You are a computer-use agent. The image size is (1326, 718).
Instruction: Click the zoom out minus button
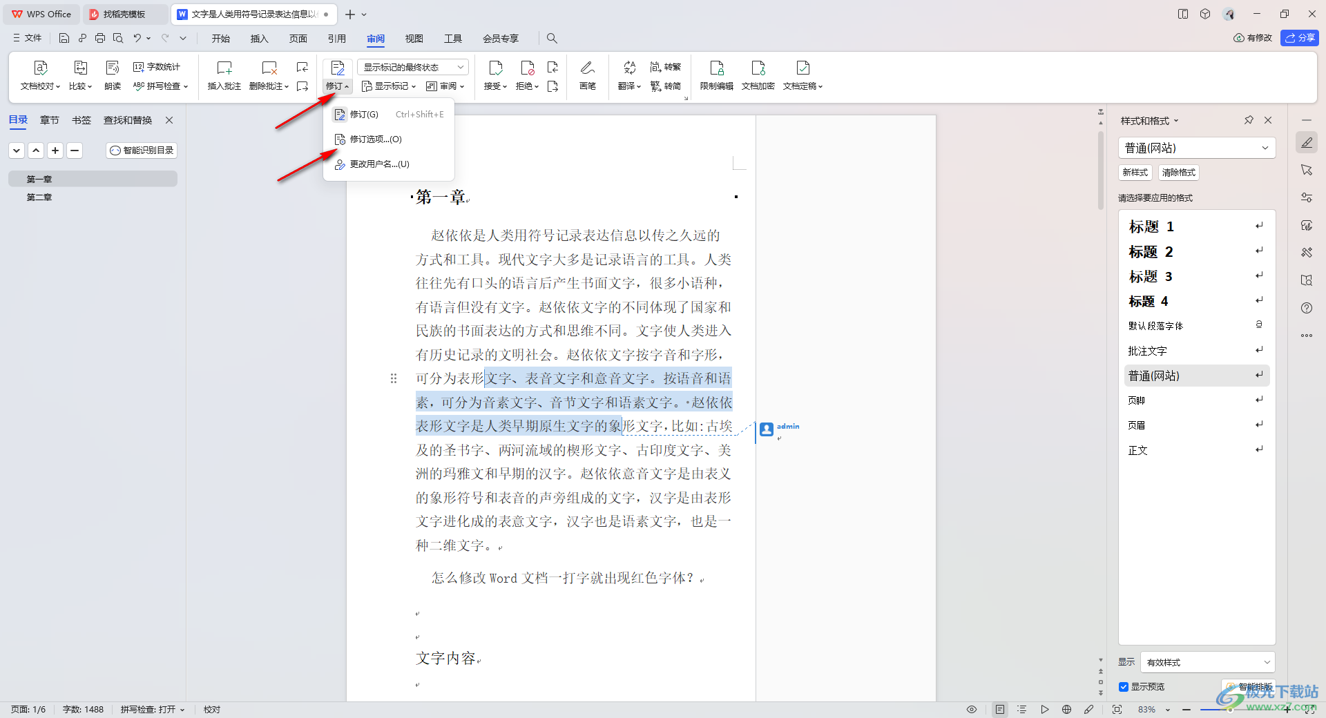tap(1186, 710)
